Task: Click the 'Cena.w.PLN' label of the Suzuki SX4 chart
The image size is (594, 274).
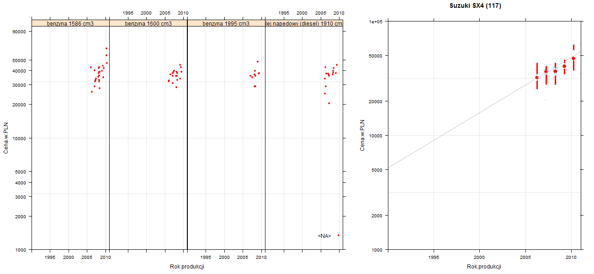Action: (362, 135)
